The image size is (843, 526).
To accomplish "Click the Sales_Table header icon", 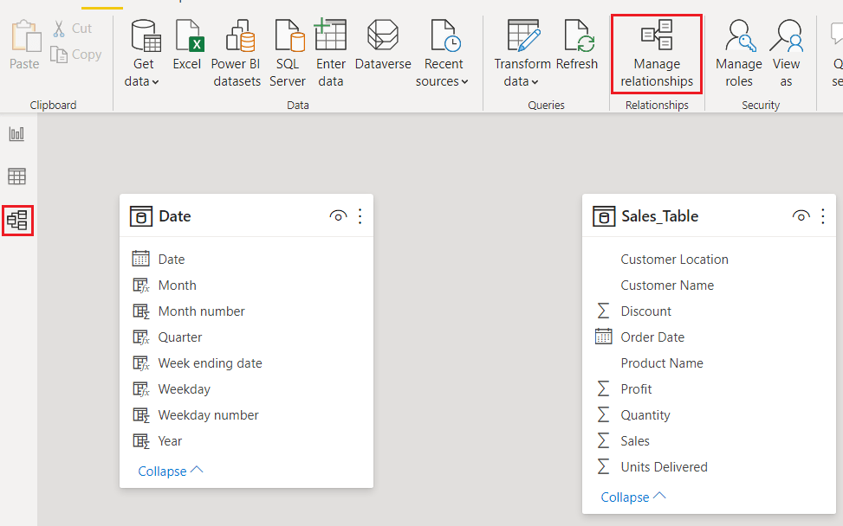I will click(x=604, y=216).
